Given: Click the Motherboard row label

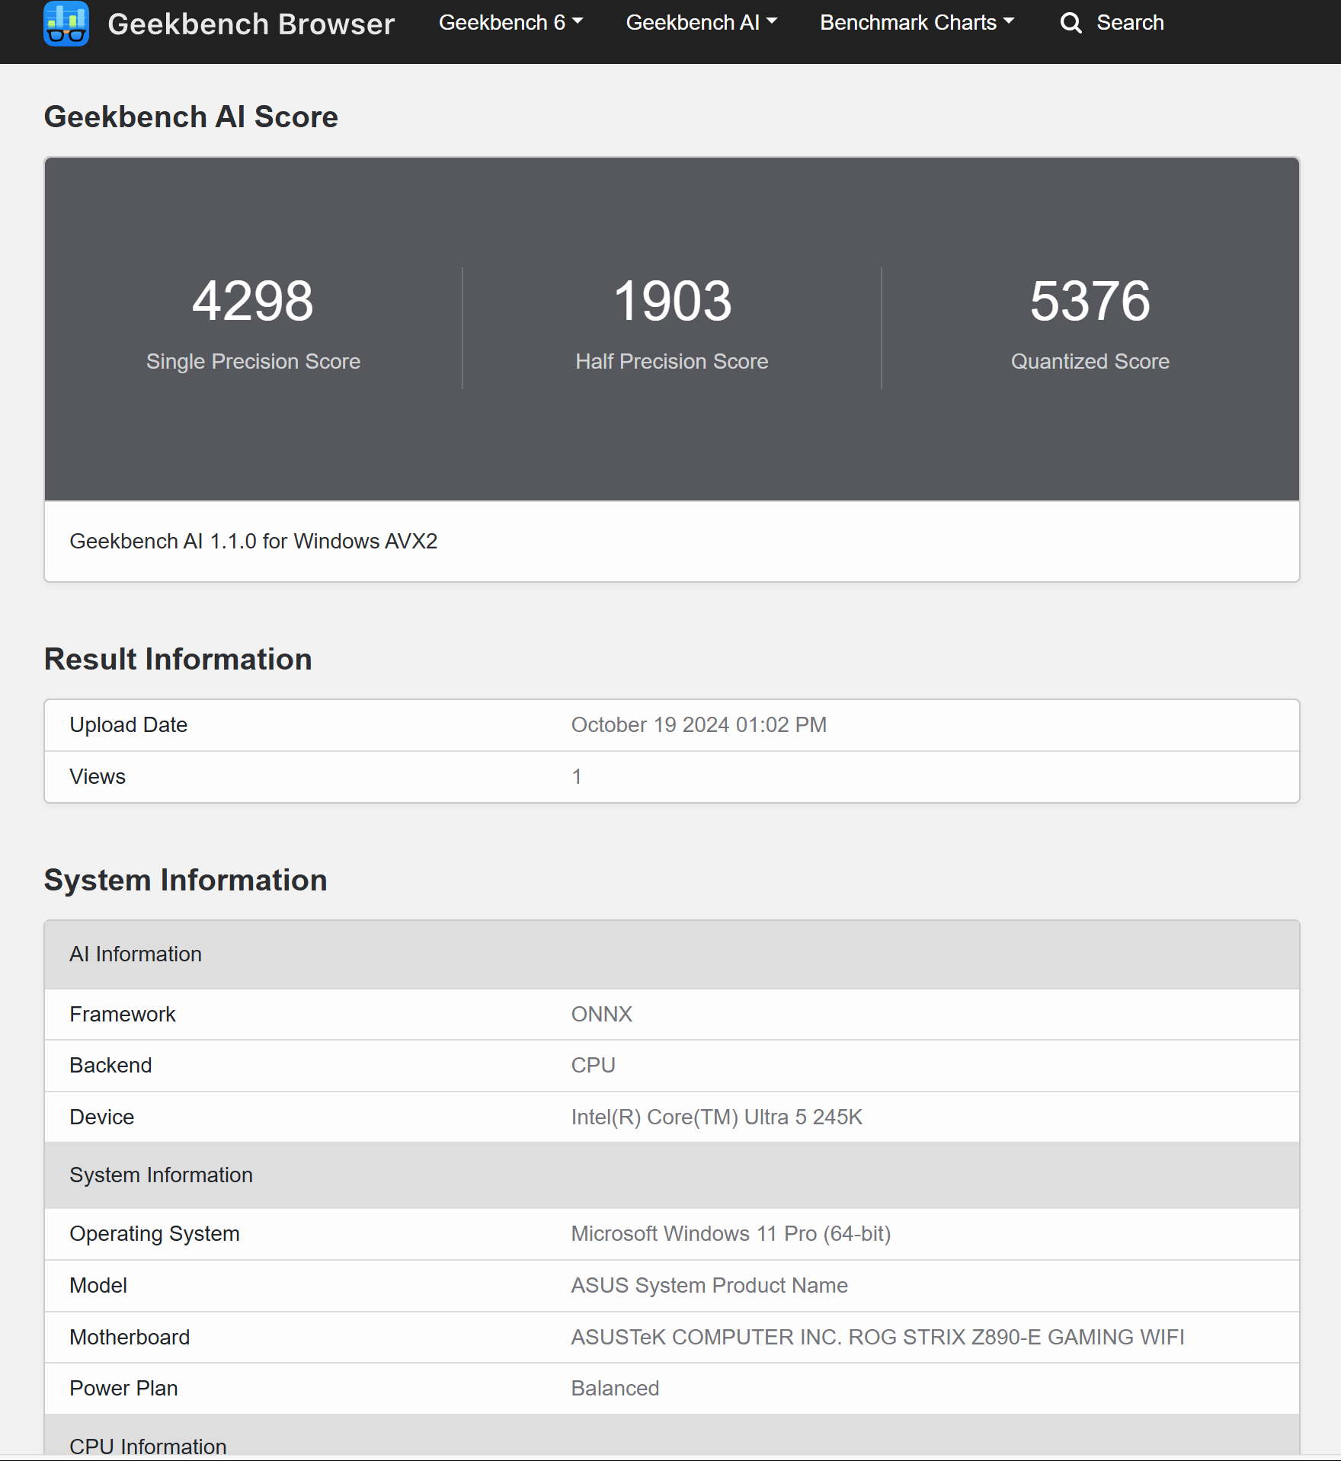Looking at the screenshot, I should click(130, 1337).
